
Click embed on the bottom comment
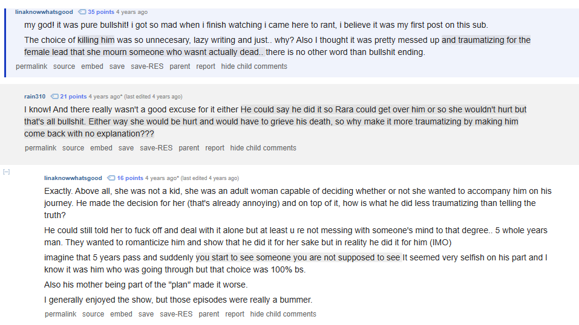(x=121, y=314)
